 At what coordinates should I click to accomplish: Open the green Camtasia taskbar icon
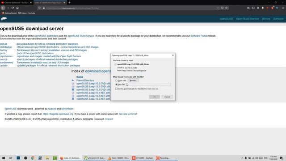pyautogui.click(x=55, y=158)
